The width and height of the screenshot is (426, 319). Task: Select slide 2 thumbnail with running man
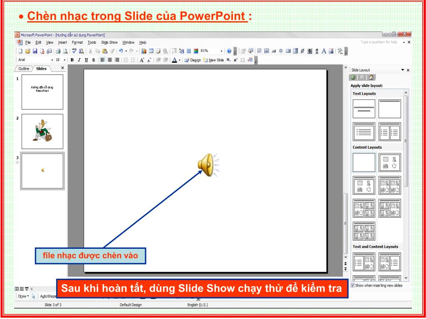(42, 131)
